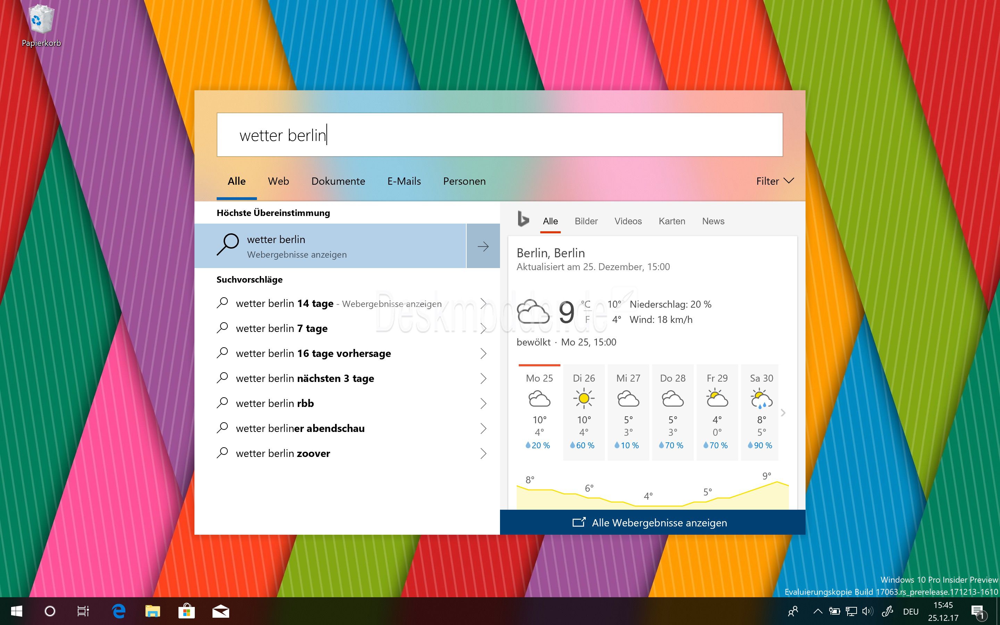
Task: Open the People icon in system tray
Action: click(x=793, y=611)
